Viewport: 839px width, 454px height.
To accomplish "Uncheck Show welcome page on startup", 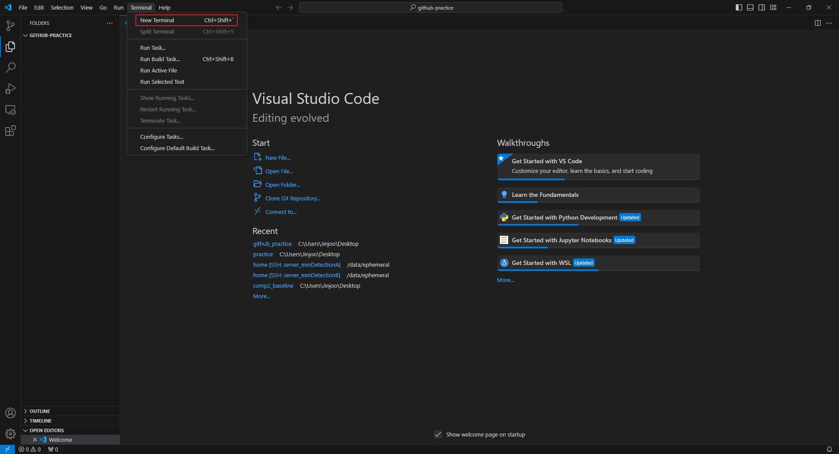I will (x=438, y=434).
